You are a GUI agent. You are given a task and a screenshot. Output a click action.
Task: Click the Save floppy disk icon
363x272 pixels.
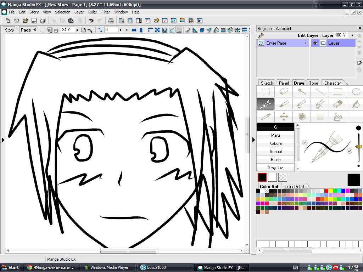click(34, 21)
